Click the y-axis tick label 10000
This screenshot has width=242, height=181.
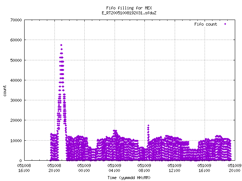click(x=16, y=141)
